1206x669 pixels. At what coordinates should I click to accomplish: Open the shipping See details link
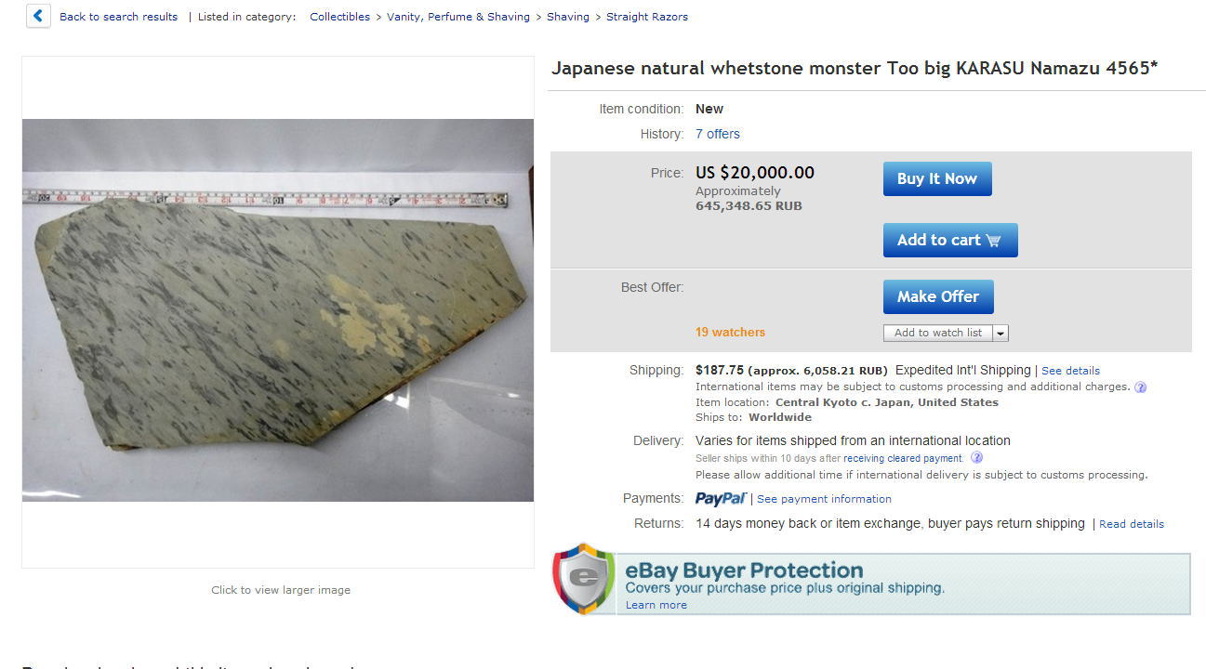pyautogui.click(x=1070, y=371)
